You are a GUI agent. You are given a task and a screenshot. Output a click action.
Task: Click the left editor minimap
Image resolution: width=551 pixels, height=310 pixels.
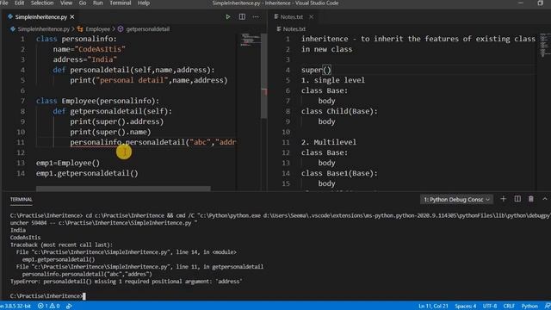click(251, 40)
